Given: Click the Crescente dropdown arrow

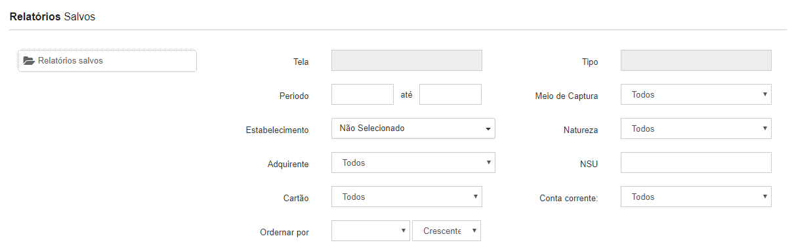Looking at the screenshot, I should (x=474, y=231).
